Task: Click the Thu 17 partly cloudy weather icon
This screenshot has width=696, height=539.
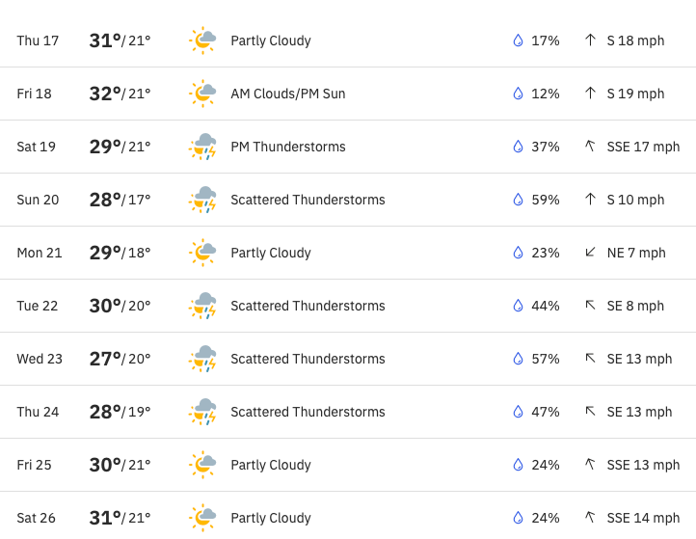Action: coord(202,40)
